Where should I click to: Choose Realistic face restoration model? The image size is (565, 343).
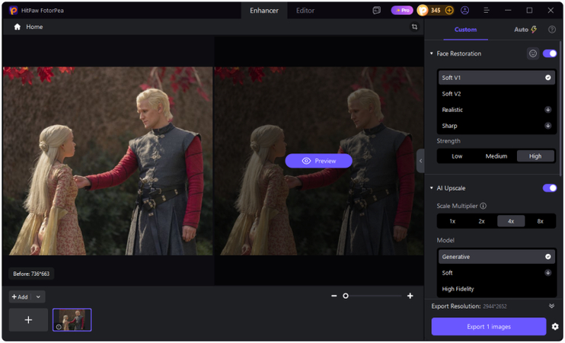click(x=496, y=110)
